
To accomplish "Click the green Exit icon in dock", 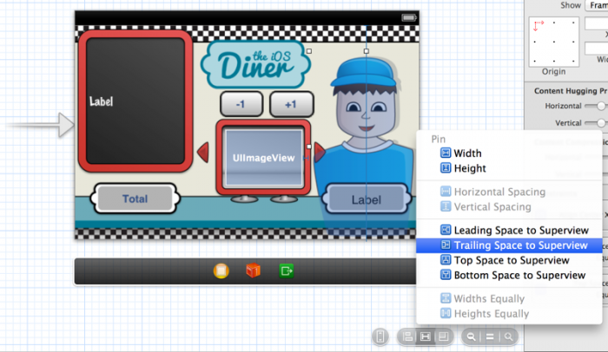I will tap(286, 271).
